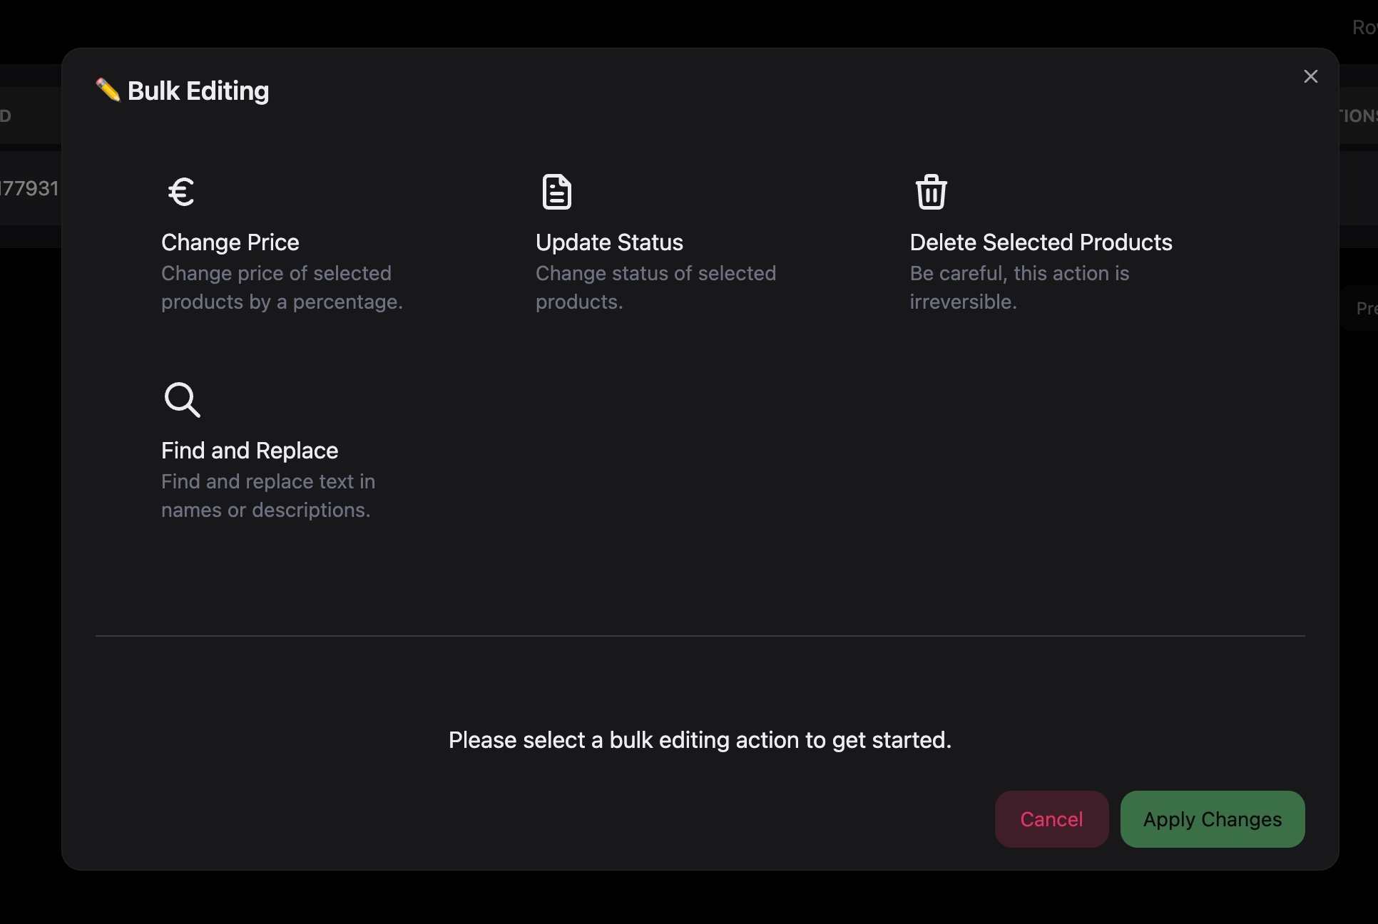The width and height of the screenshot is (1378, 924).
Task: Click the 'this action is irreversible' warning text
Action: pyautogui.click(x=1019, y=287)
